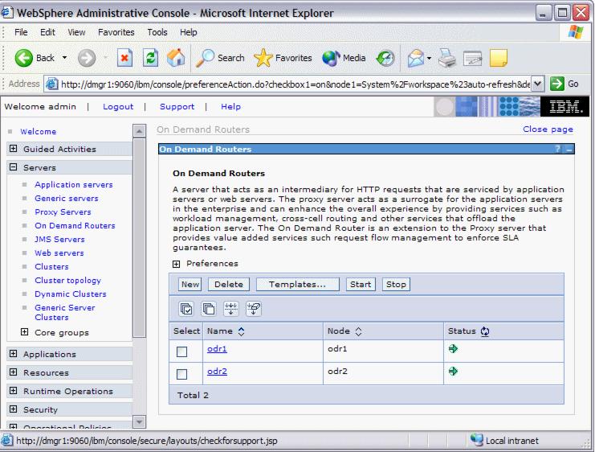Image resolution: width=595 pixels, height=452 pixels.
Task: Click the Edit page icon in toolbar
Action: point(472,58)
